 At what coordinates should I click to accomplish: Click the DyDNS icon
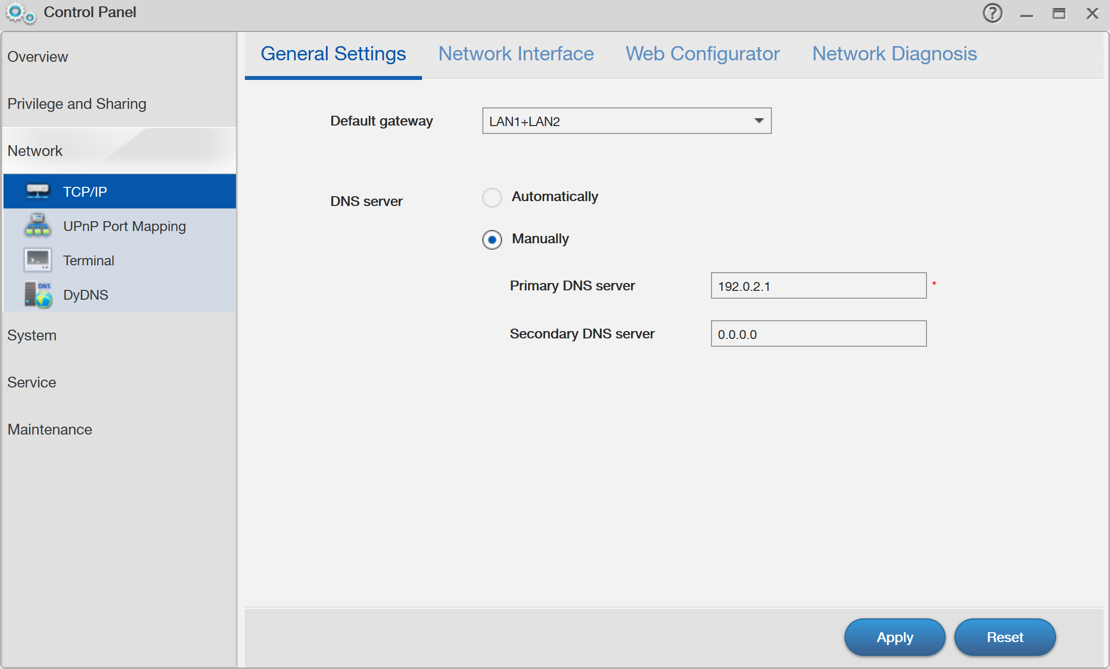tap(38, 295)
